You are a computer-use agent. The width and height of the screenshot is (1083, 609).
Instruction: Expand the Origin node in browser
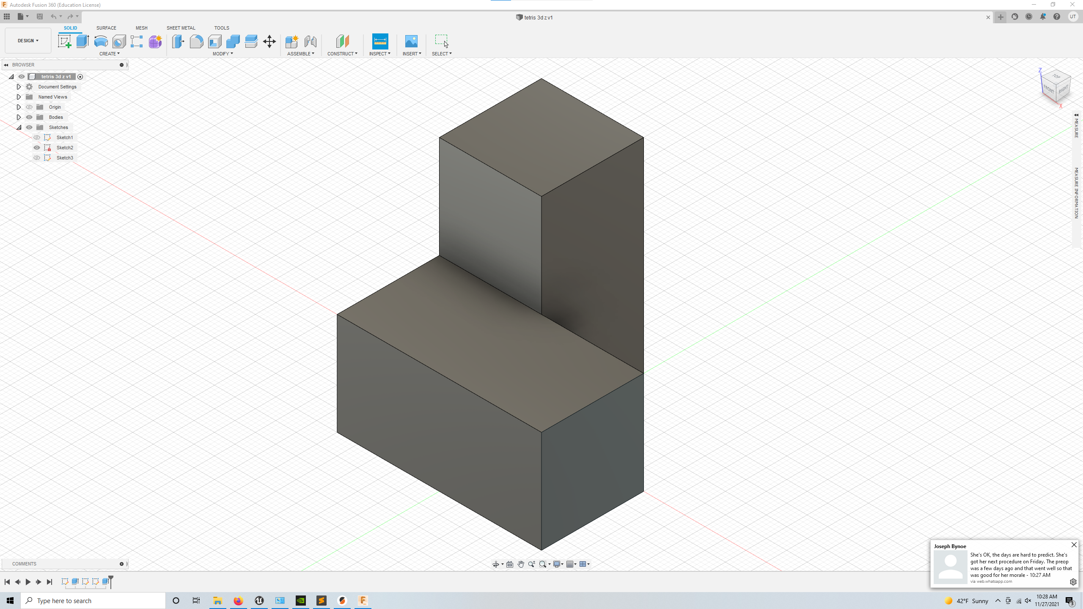click(x=19, y=107)
